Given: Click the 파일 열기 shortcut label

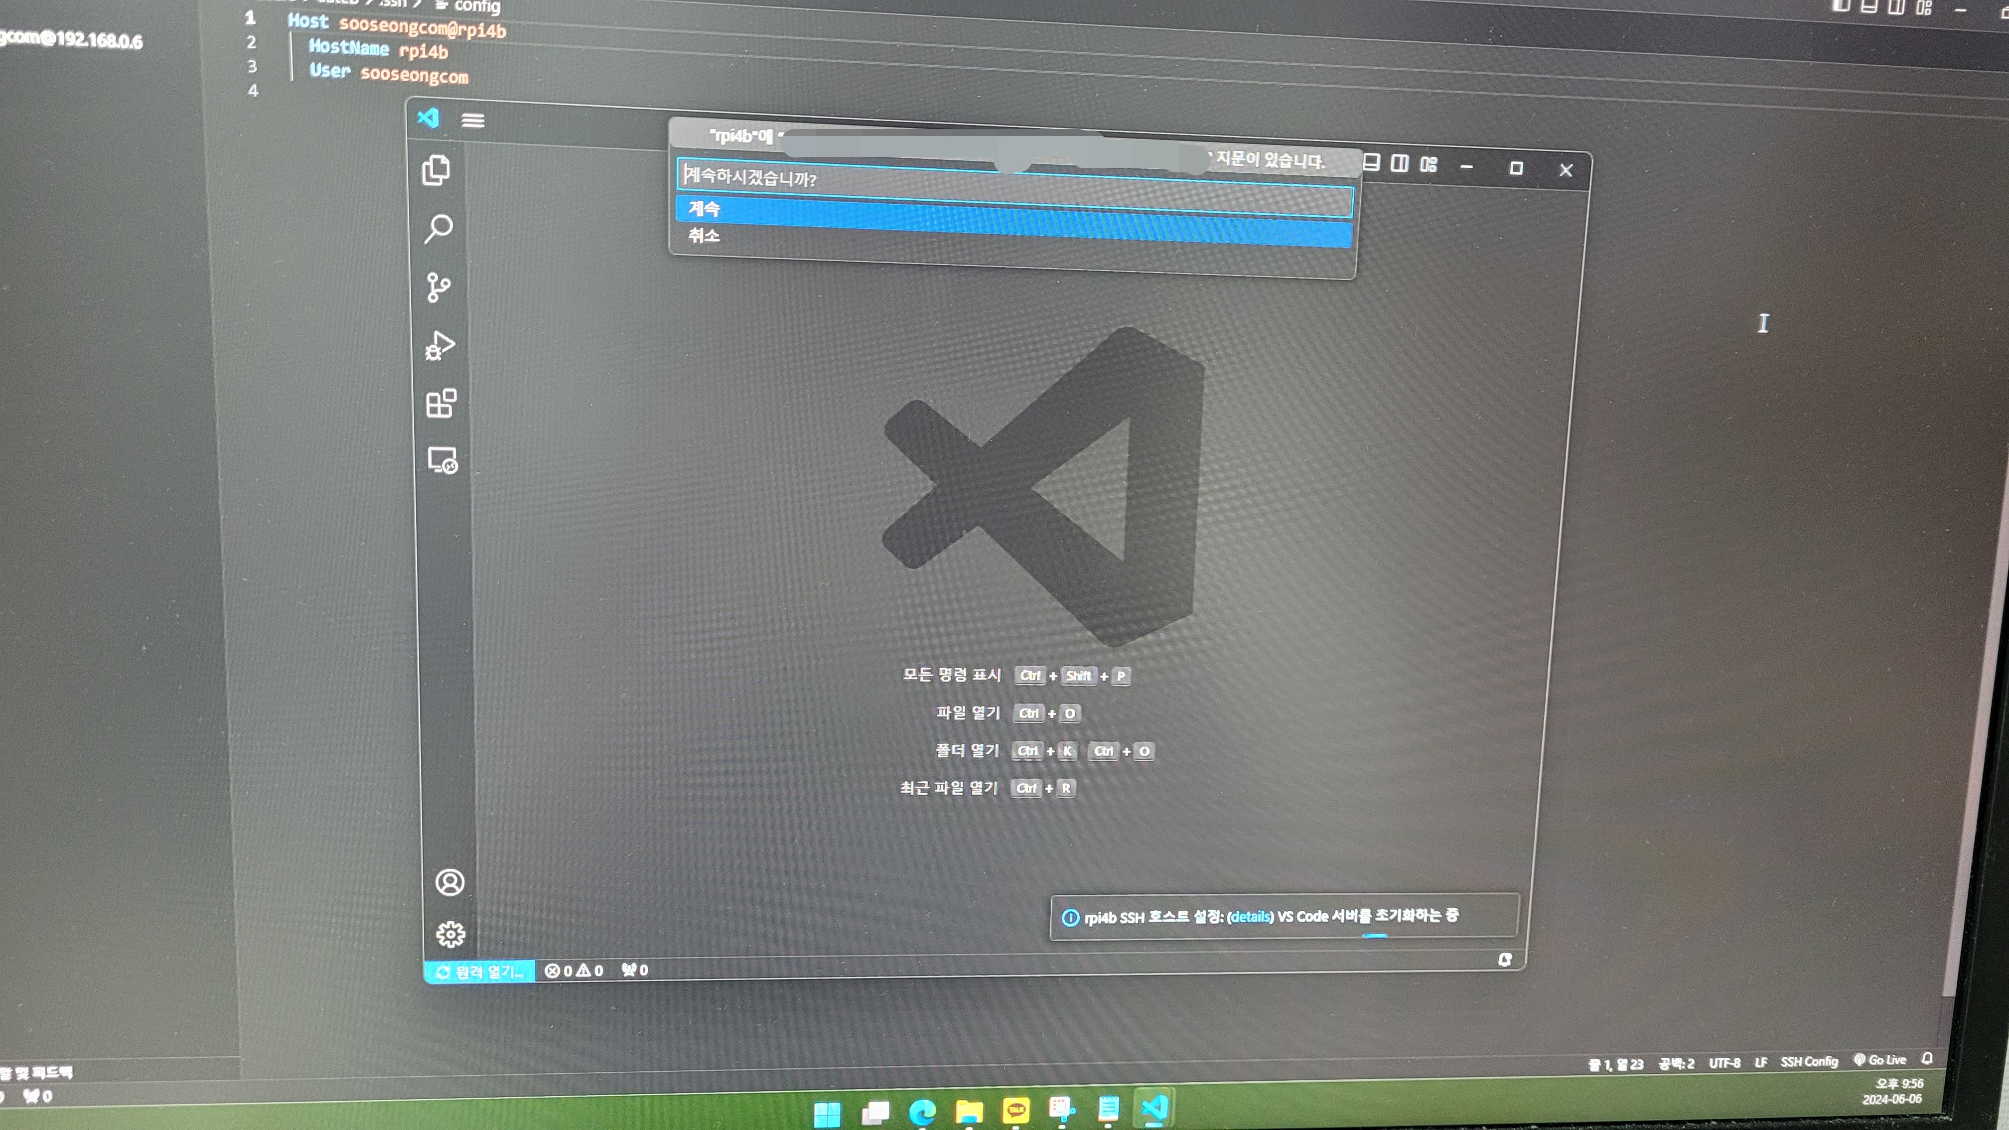Looking at the screenshot, I should pos(968,712).
